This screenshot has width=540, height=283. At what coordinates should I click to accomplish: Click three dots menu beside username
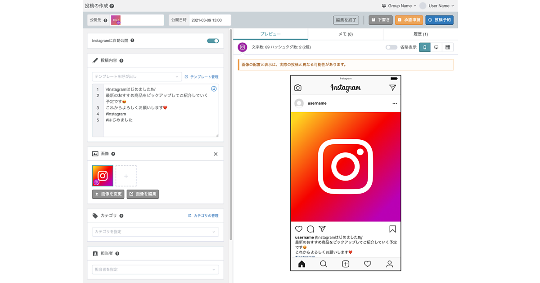[395, 103]
